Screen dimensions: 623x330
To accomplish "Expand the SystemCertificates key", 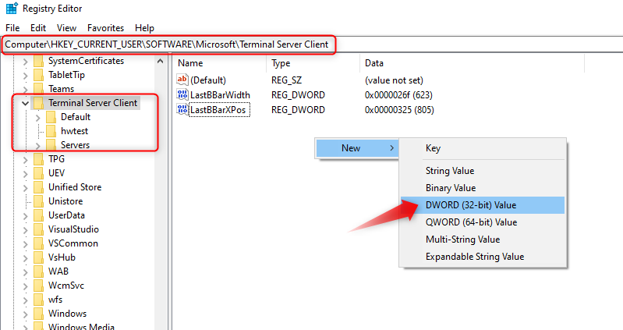I will point(26,62).
